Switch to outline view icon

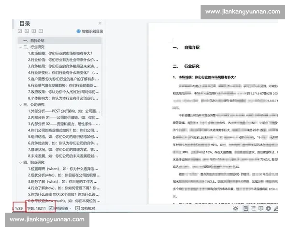click(x=253, y=208)
